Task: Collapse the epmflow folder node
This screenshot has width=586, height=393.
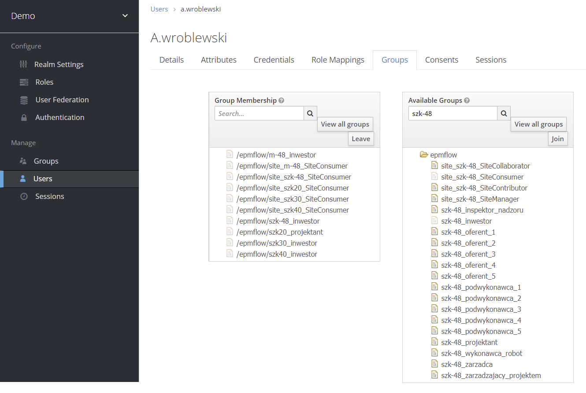Action: 424,155
